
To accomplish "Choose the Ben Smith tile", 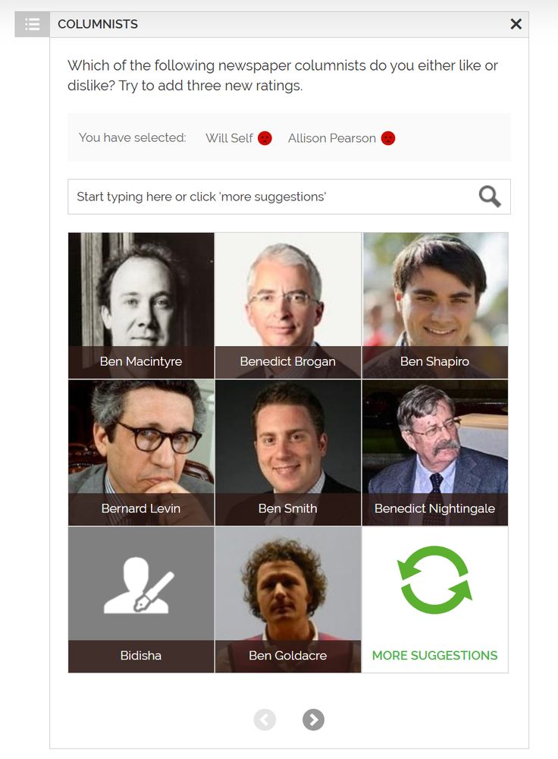I will coord(287,452).
